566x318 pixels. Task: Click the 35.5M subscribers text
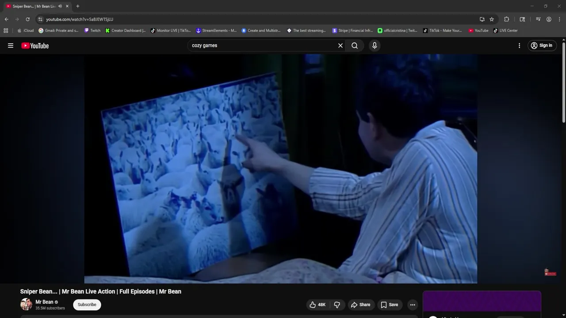pos(50,308)
